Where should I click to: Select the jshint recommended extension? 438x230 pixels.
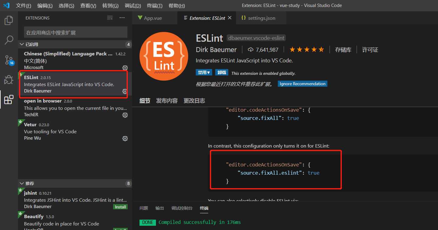point(75,200)
